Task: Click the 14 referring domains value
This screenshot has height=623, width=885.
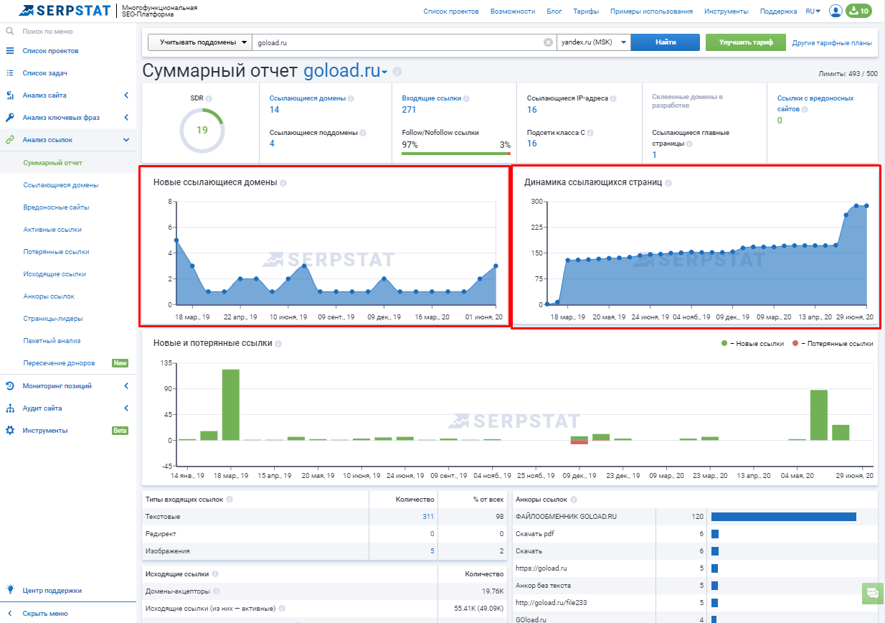Action: pyautogui.click(x=275, y=110)
